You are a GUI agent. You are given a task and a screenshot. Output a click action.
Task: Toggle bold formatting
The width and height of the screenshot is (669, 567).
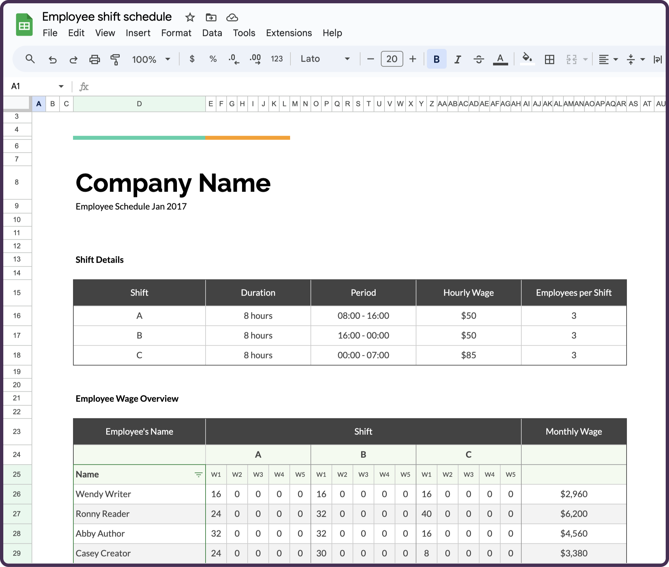pyautogui.click(x=436, y=59)
